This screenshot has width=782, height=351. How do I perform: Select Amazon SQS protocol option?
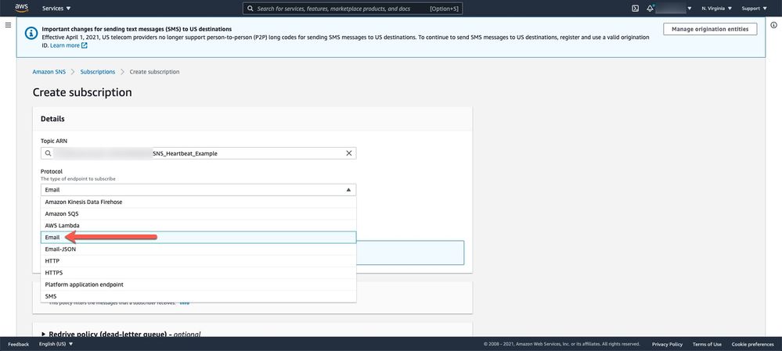point(199,213)
